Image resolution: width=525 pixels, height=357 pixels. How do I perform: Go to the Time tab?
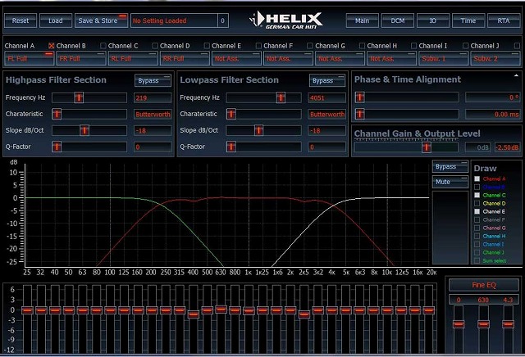tap(468, 20)
